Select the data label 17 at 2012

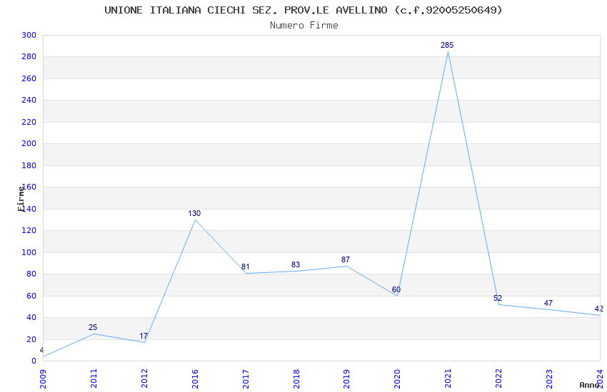coord(144,336)
